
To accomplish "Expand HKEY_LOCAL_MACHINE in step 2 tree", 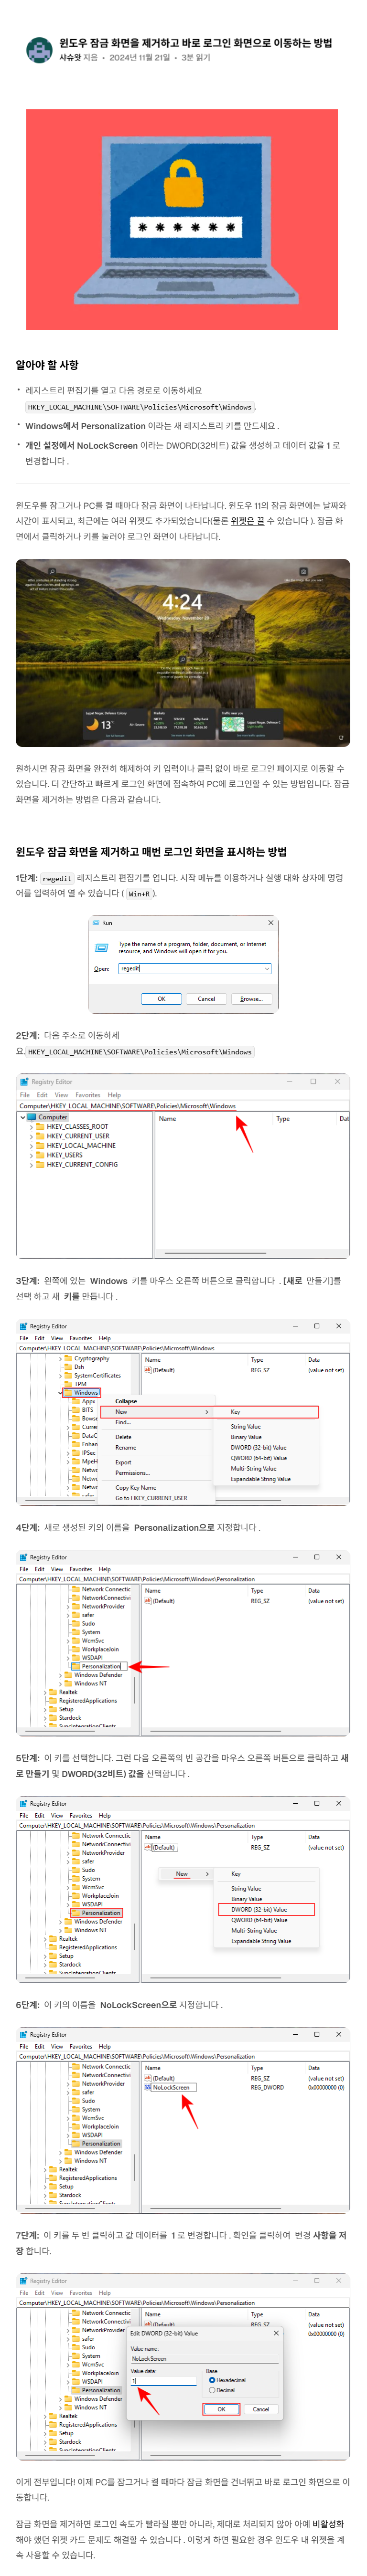I will (31, 1146).
